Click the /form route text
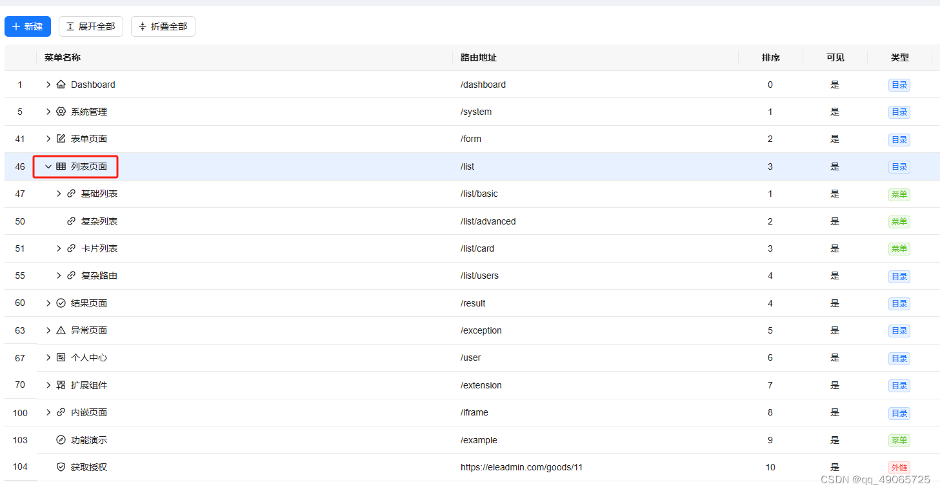The width and height of the screenshot is (940, 491). click(x=471, y=139)
